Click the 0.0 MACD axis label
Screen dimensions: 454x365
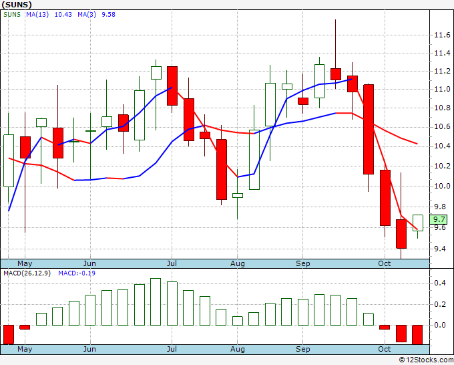[440, 326]
